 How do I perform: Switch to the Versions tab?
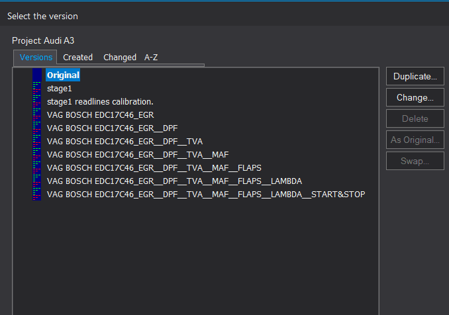(36, 58)
